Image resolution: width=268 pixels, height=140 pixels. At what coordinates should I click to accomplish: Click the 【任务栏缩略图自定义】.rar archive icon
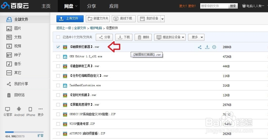pos(65,76)
